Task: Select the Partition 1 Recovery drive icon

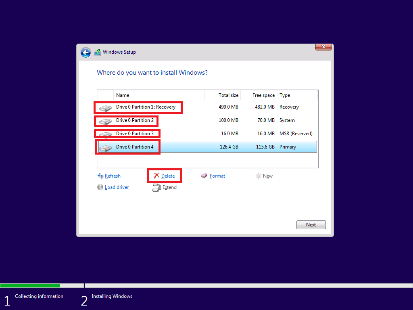Action: coord(105,108)
